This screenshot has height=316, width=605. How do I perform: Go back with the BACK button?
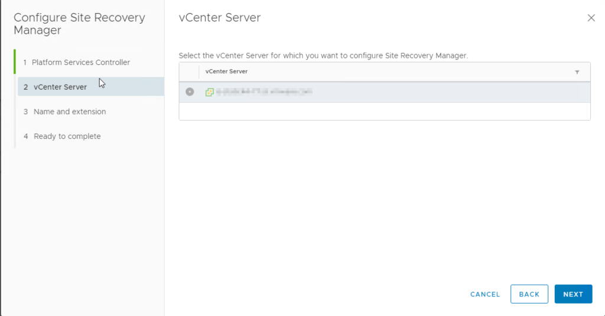(529, 294)
